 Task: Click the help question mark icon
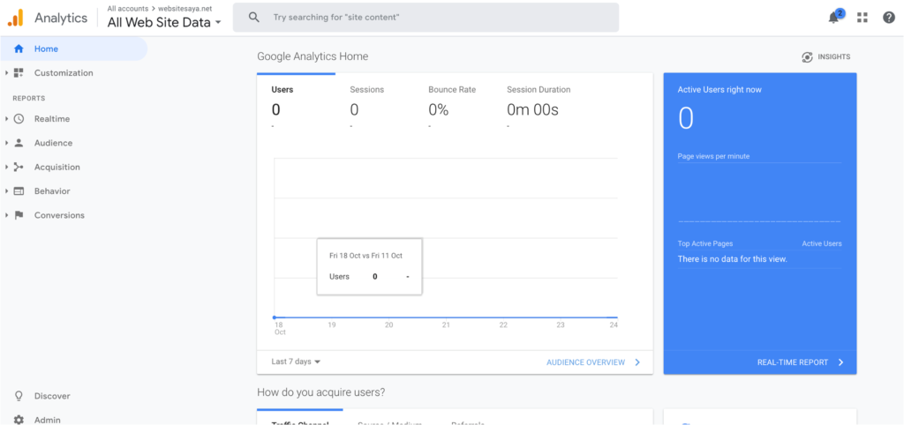(888, 18)
